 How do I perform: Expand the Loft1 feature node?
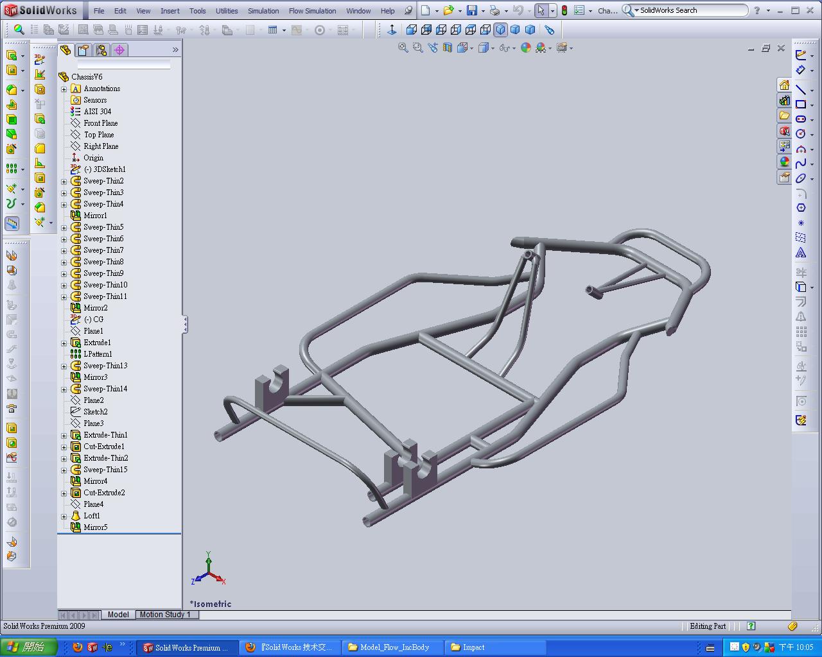click(x=64, y=516)
